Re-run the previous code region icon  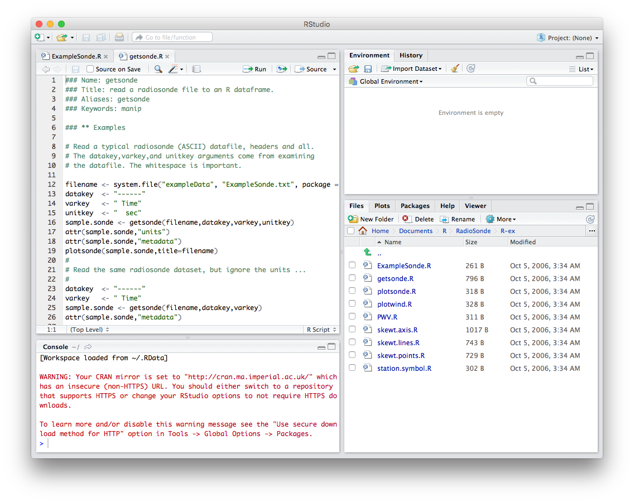click(x=282, y=69)
